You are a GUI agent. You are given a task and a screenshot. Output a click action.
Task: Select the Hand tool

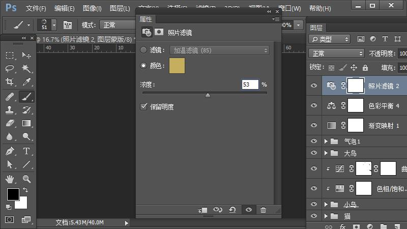[10, 179]
